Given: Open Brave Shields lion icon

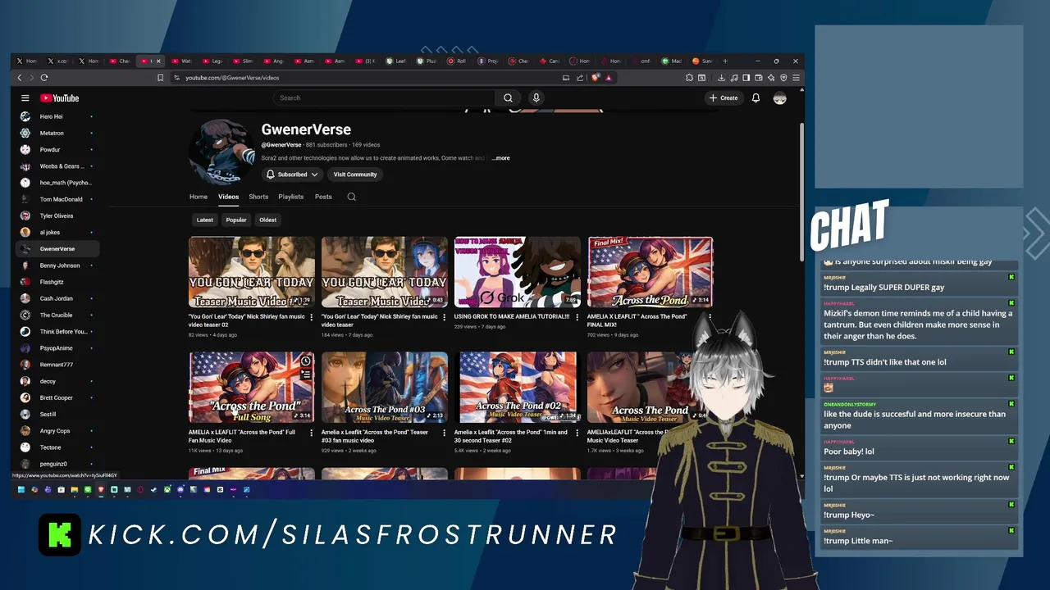Looking at the screenshot, I should 596,78.
